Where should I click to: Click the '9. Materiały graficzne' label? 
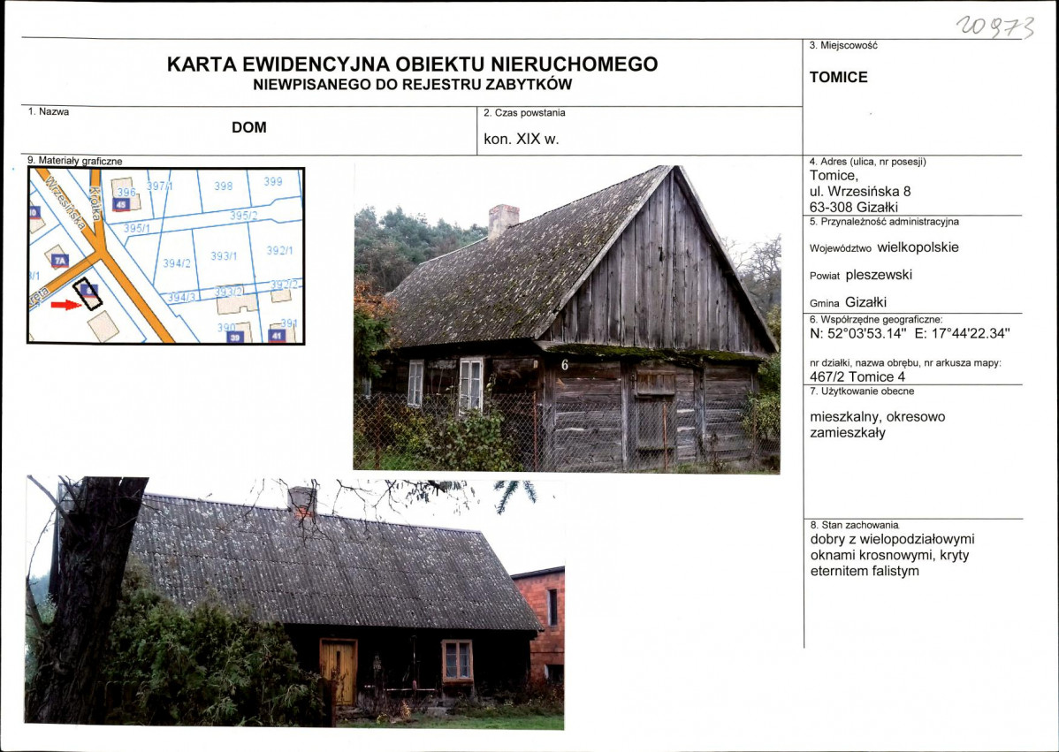pyautogui.click(x=75, y=161)
